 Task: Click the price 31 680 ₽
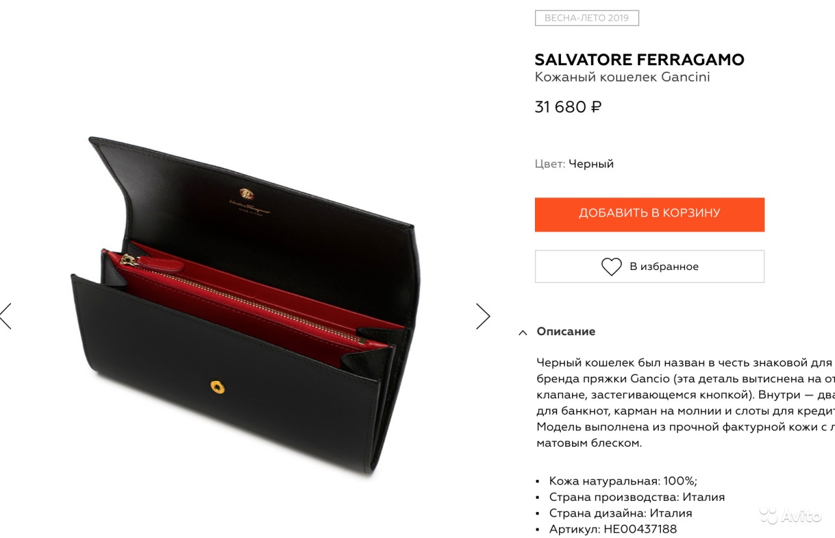[568, 107]
